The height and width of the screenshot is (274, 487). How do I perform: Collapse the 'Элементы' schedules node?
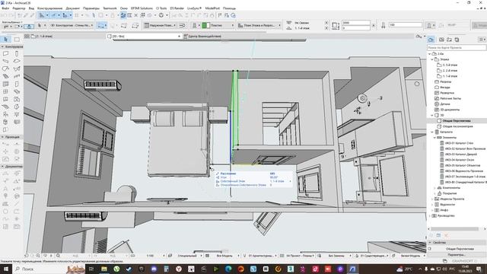click(x=434, y=138)
